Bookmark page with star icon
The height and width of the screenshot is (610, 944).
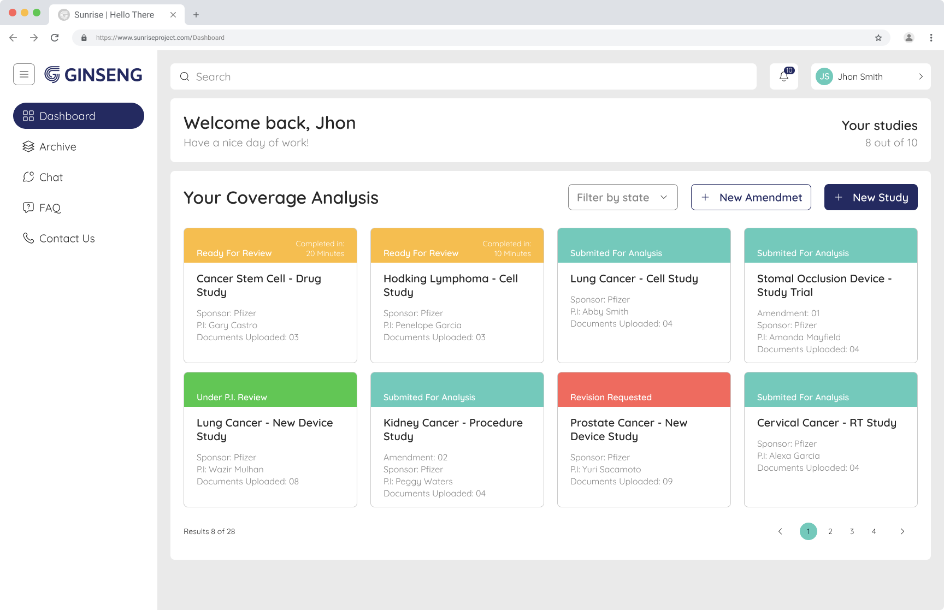point(878,38)
